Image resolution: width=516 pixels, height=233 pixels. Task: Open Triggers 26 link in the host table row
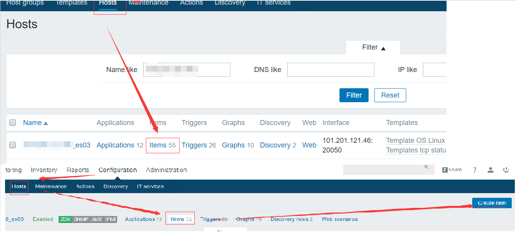point(199,145)
